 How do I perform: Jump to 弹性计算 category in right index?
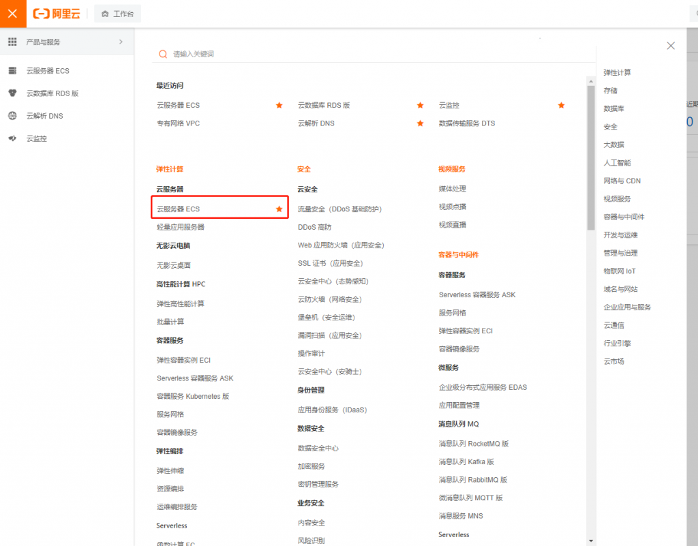(x=617, y=72)
